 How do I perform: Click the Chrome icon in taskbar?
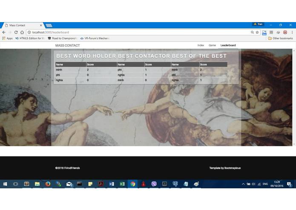(133, 184)
